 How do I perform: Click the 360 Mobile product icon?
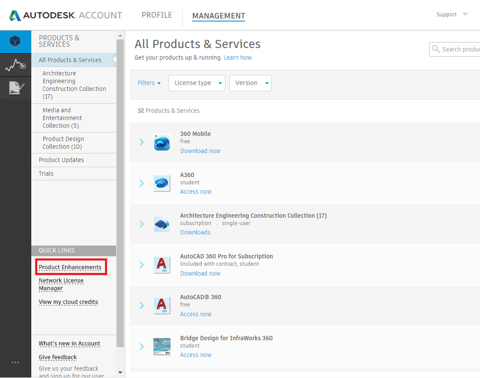pyautogui.click(x=162, y=142)
